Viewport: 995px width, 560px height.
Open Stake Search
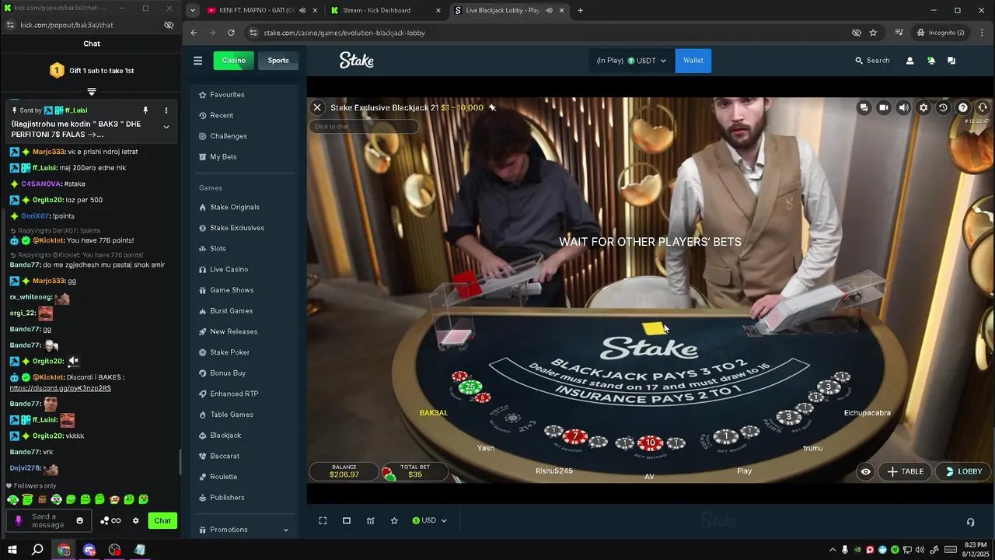coord(872,61)
